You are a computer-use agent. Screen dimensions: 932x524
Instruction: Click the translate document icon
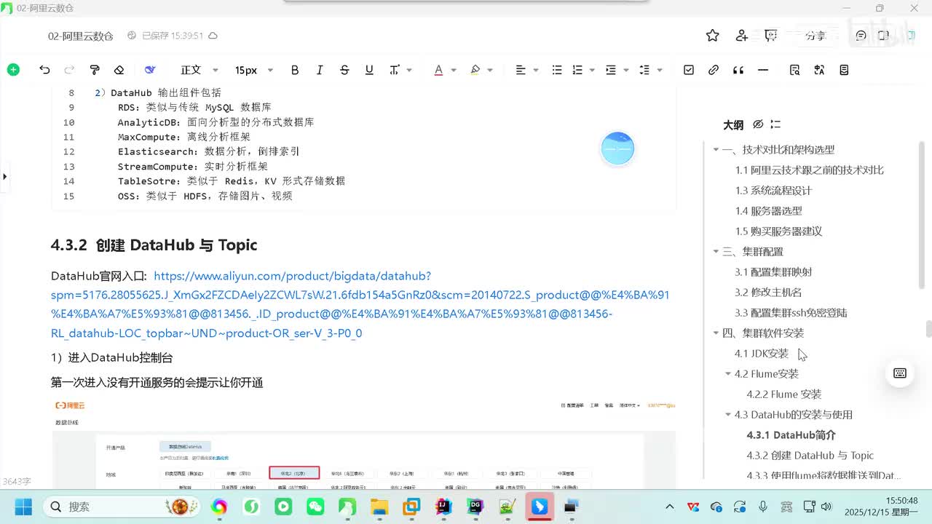click(819, 70)
